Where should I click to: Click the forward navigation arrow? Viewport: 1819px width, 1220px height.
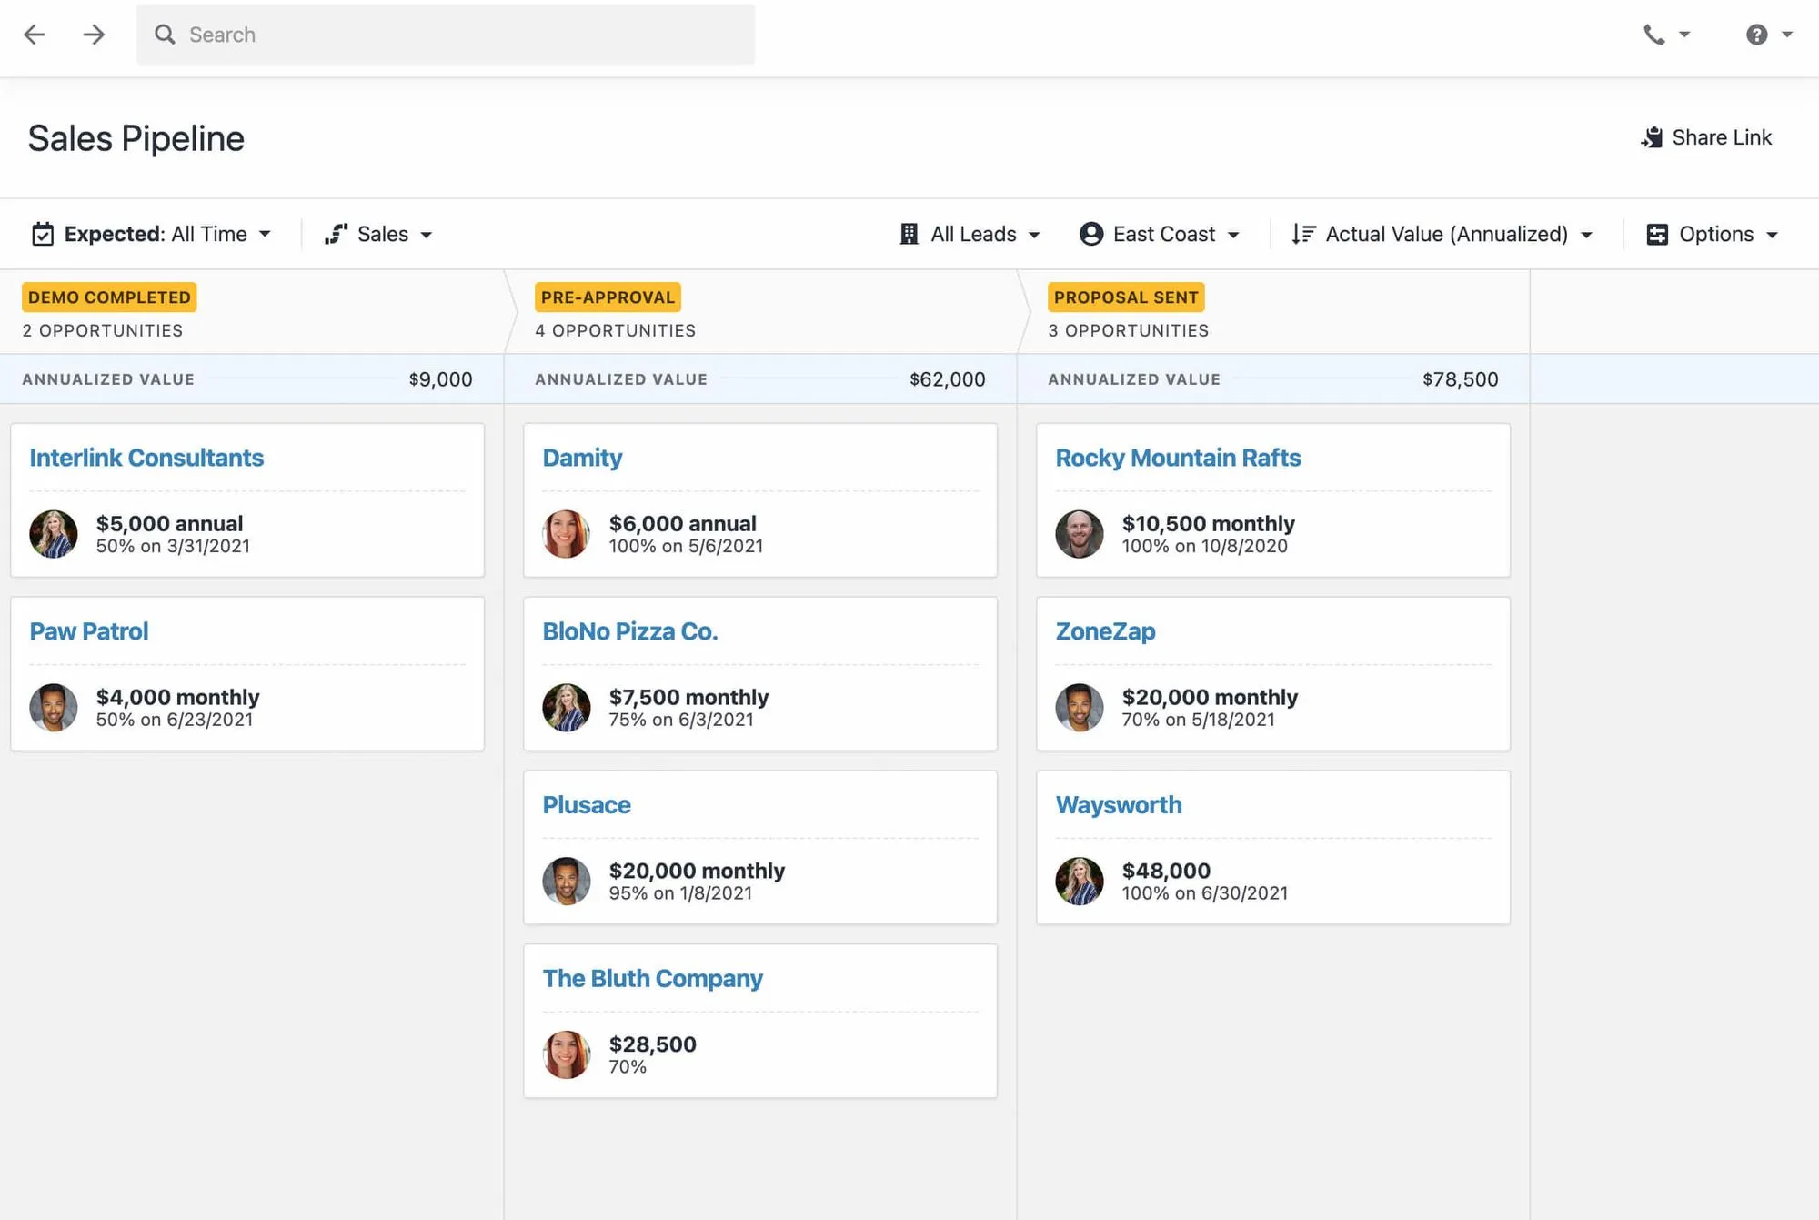(93, 35)
